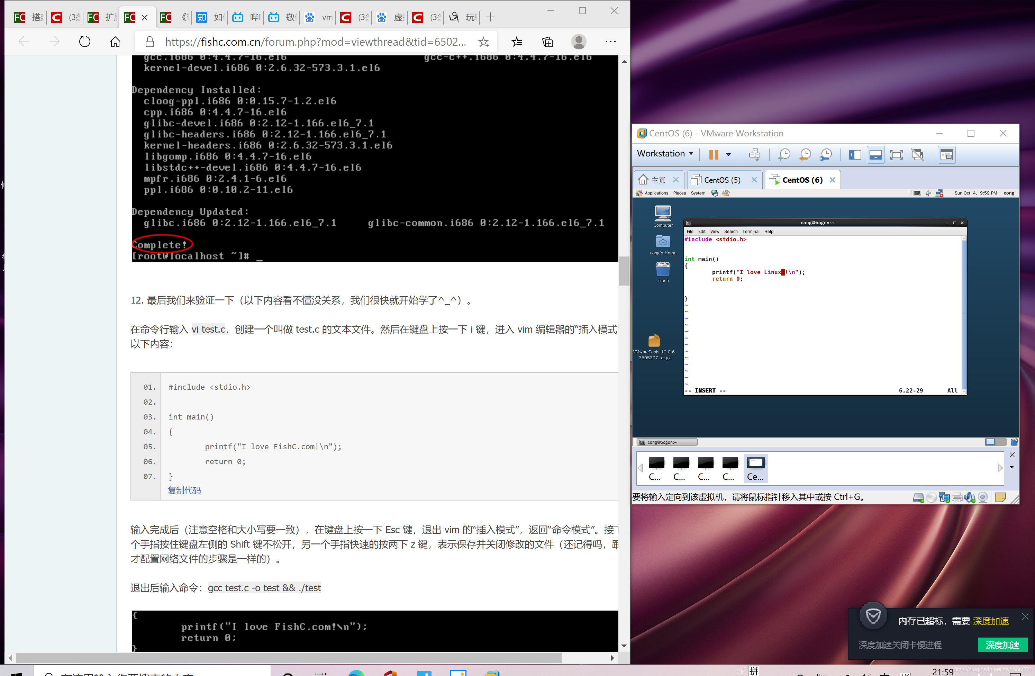
Task: Click the browser horizontal scrollbar
Action: 289,657
